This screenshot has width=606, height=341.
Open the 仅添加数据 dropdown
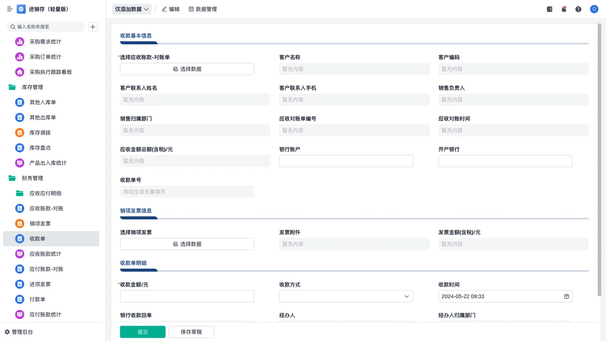pyautogui.click(x=132, y=9)
